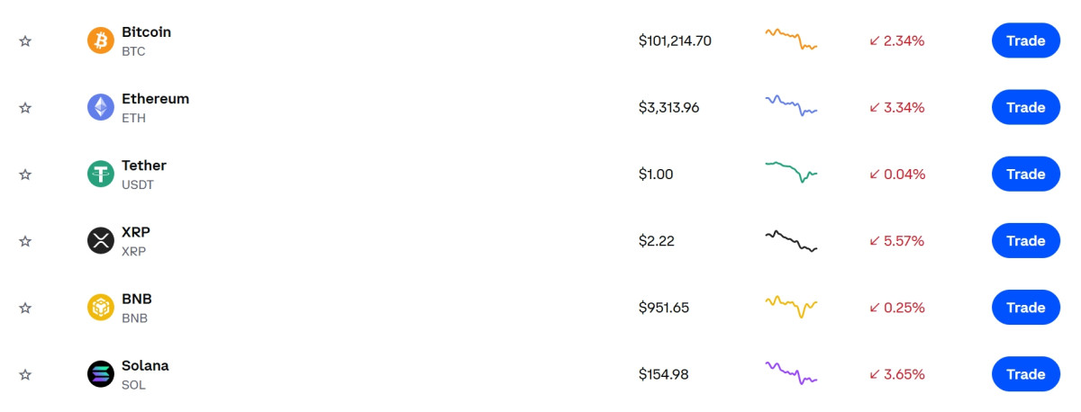Click the Ethereum diamond logo icon
Viewport: 1081px width, 412px height.
(x=100, y=107)
